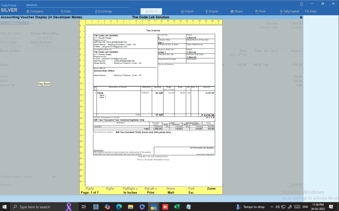Screen dimensions: 339x211
Task: Click HSN code 1234567 in item row
Action: (145, 93)
